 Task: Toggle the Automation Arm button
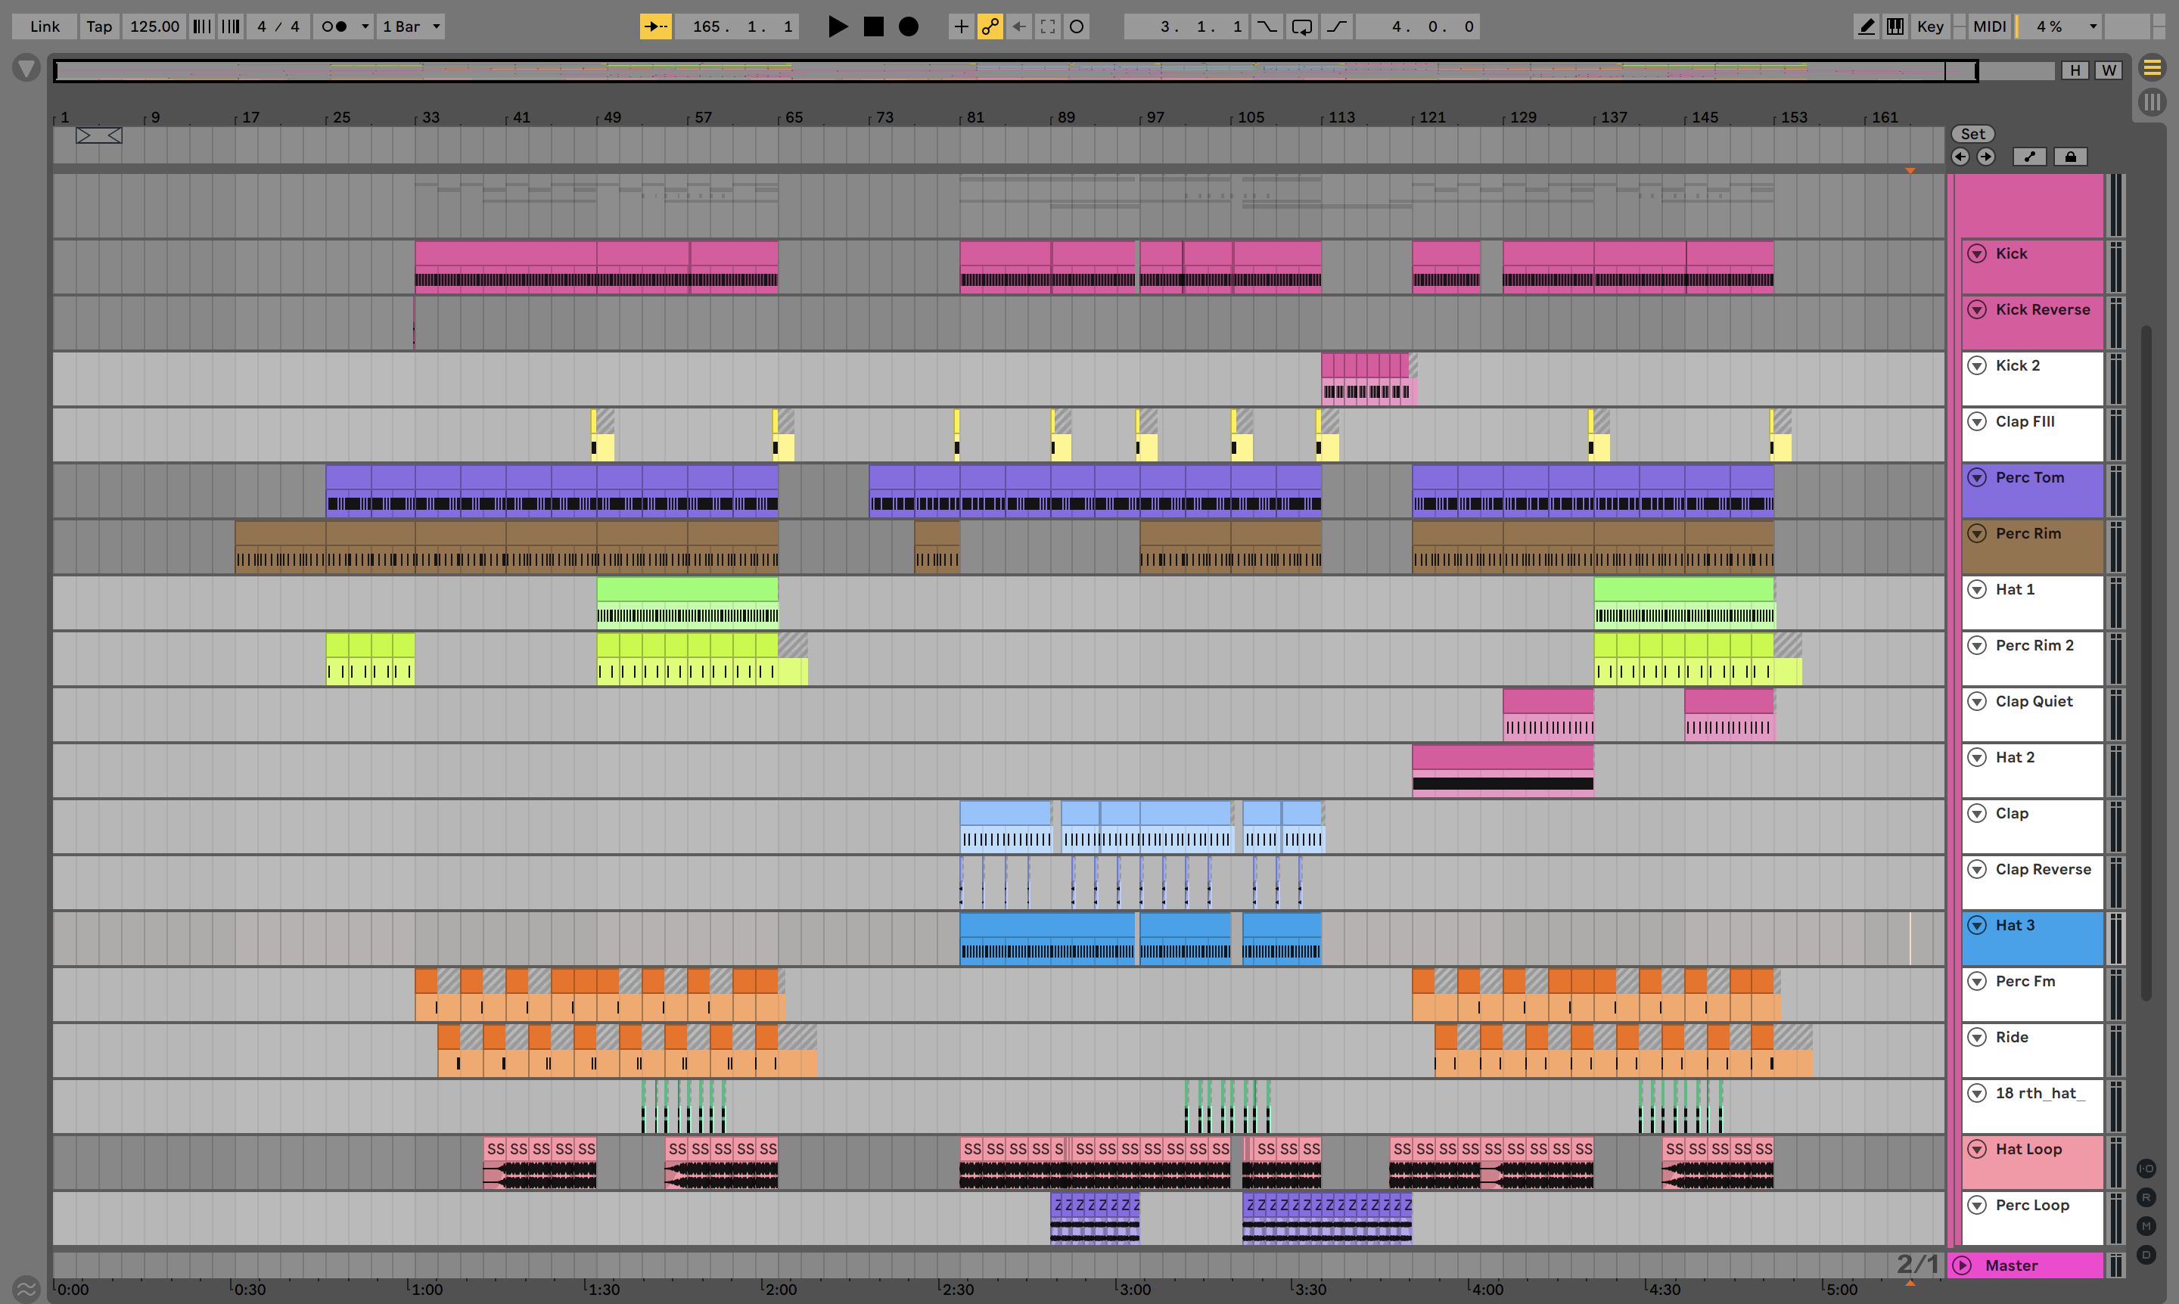990,26
